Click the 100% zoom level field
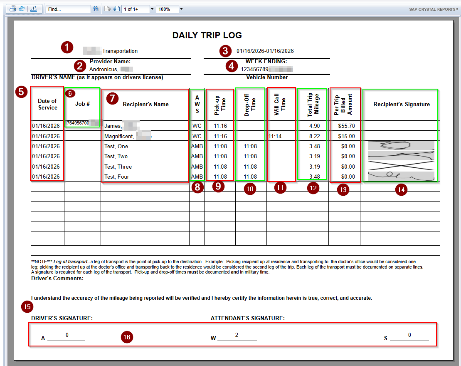461x366 pixels. click(167, 9)
